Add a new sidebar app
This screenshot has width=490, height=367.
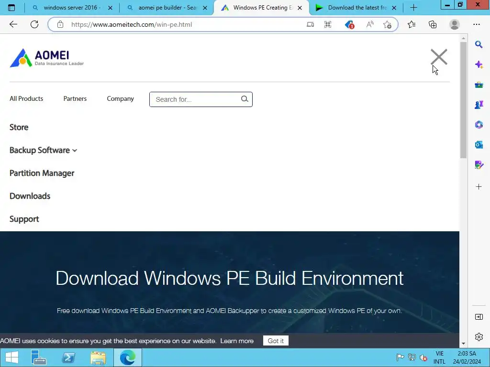pyautogui.click(x=479, y=187)
